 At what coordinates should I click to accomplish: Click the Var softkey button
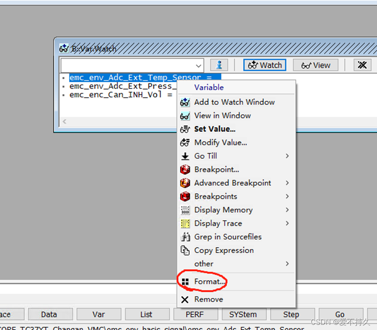[x=99, y=314]
